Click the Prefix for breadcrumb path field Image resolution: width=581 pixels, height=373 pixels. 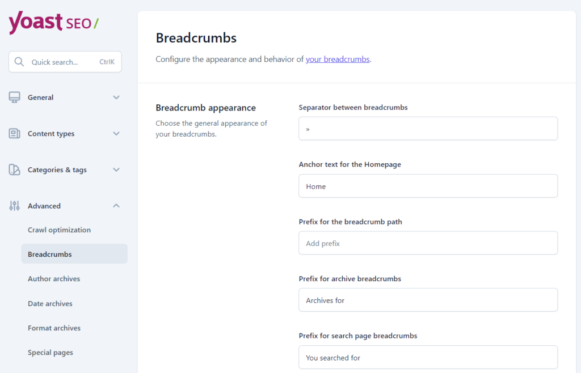click(x=428, y=243)
